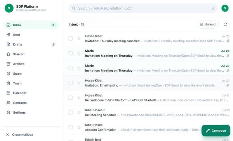233x141 pixels.
Task: Compose a new email
Action: (216, 131)
